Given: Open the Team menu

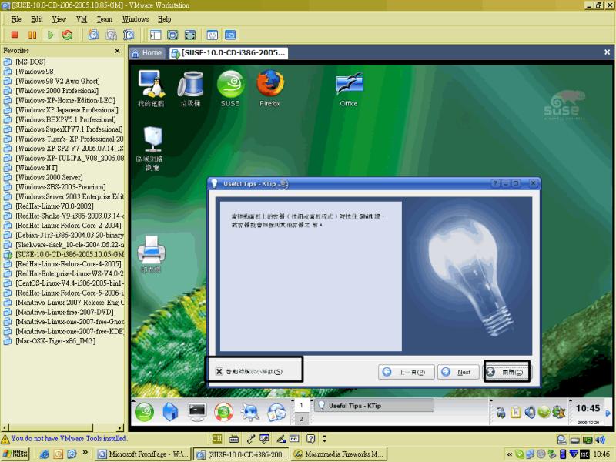Looking at the screenshot, I should pos(105,19).
